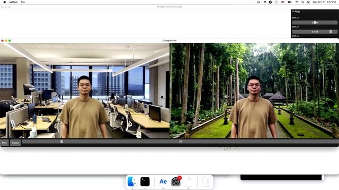Close the Comparison window with red button
This screenshot has width=339, height=190.
[2, 41]
